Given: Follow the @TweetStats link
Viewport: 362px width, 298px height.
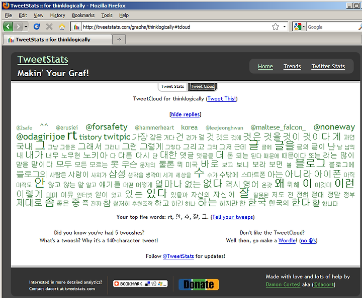Looking at the screenshot, I should [x=178, y=256].
